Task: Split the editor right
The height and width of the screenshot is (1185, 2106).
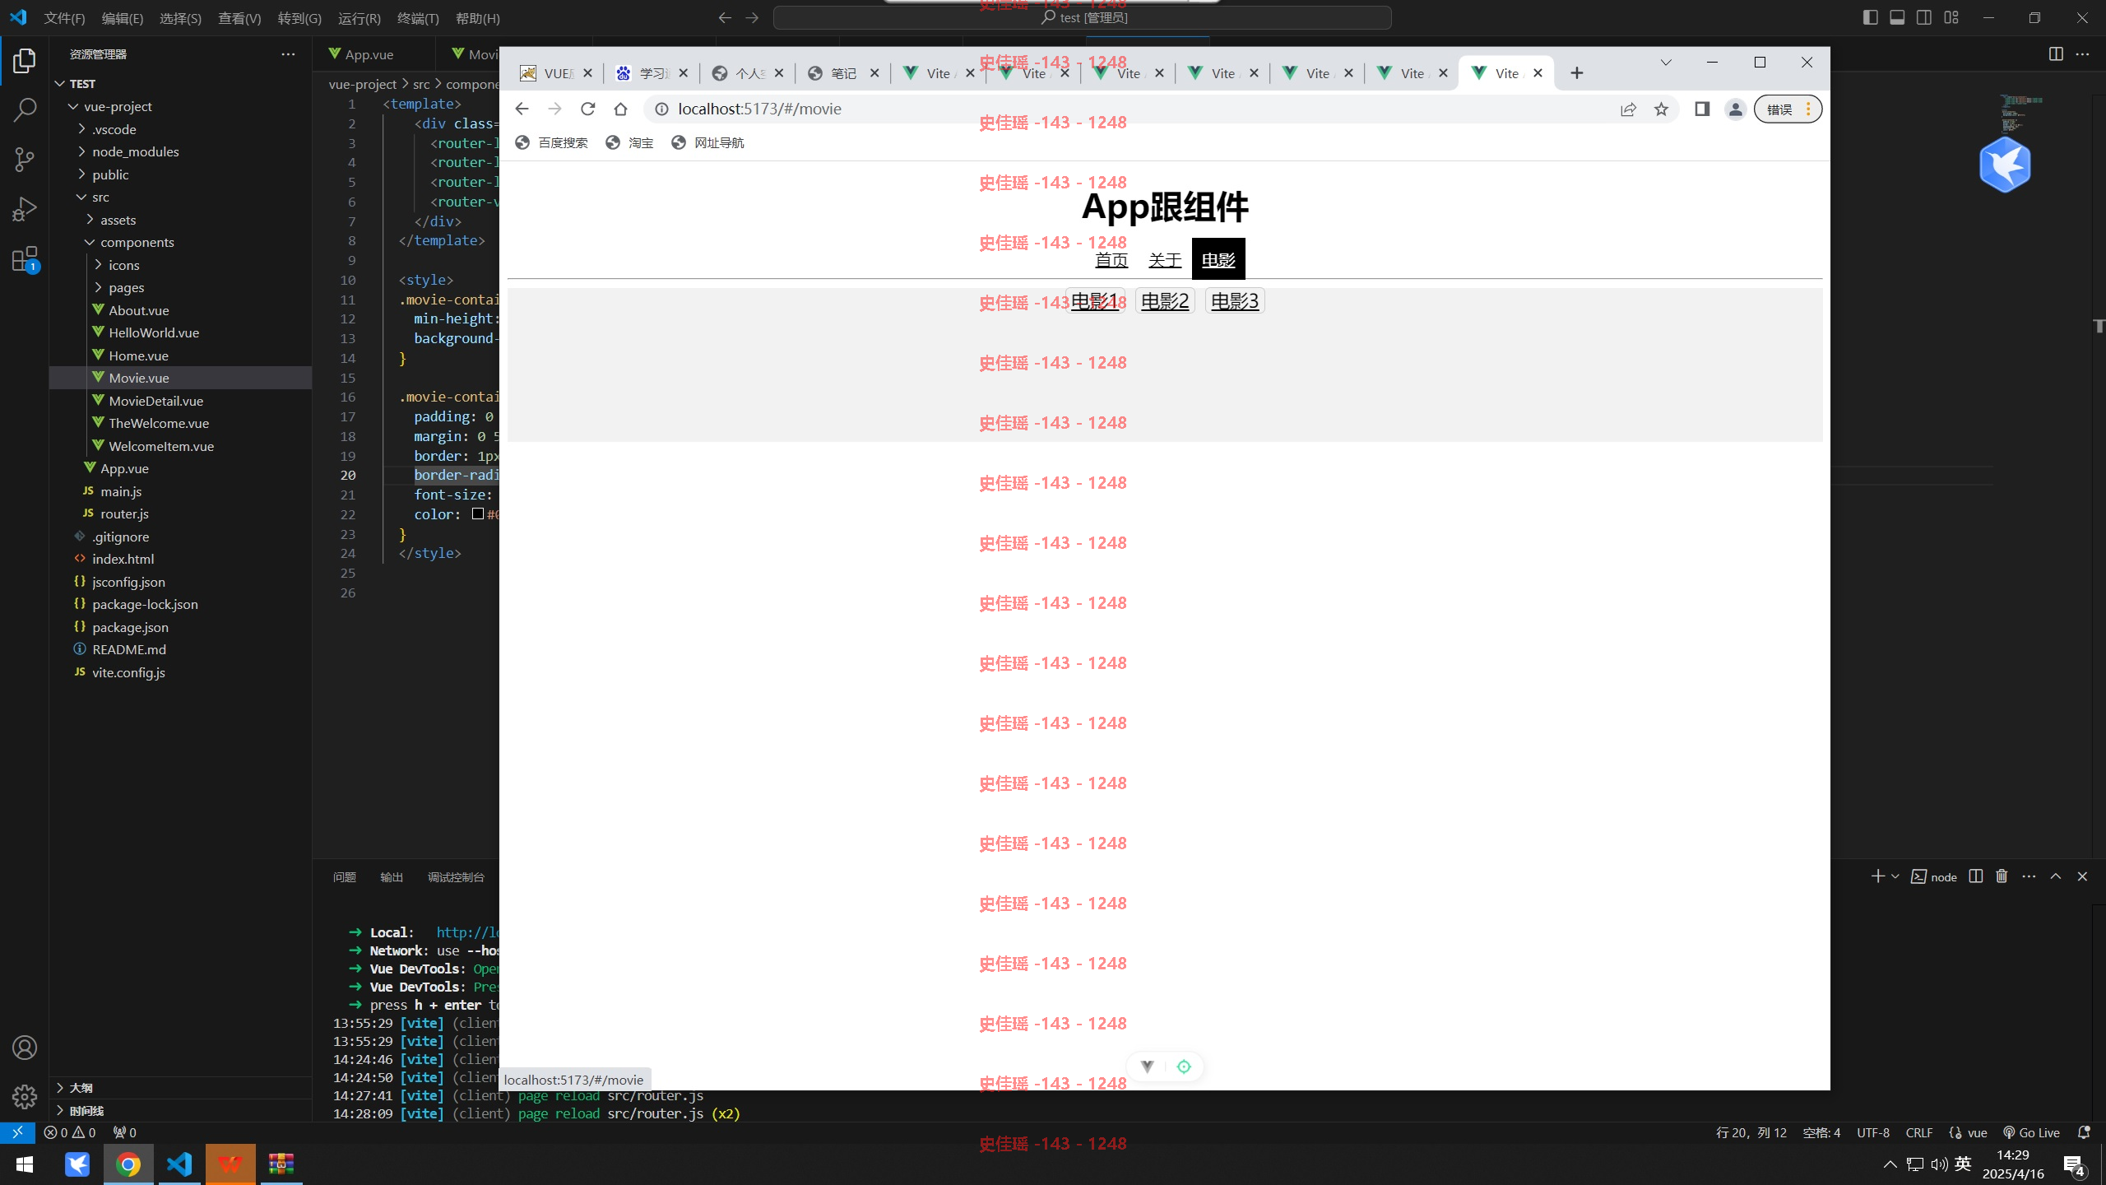Action: pos(2056,54)
